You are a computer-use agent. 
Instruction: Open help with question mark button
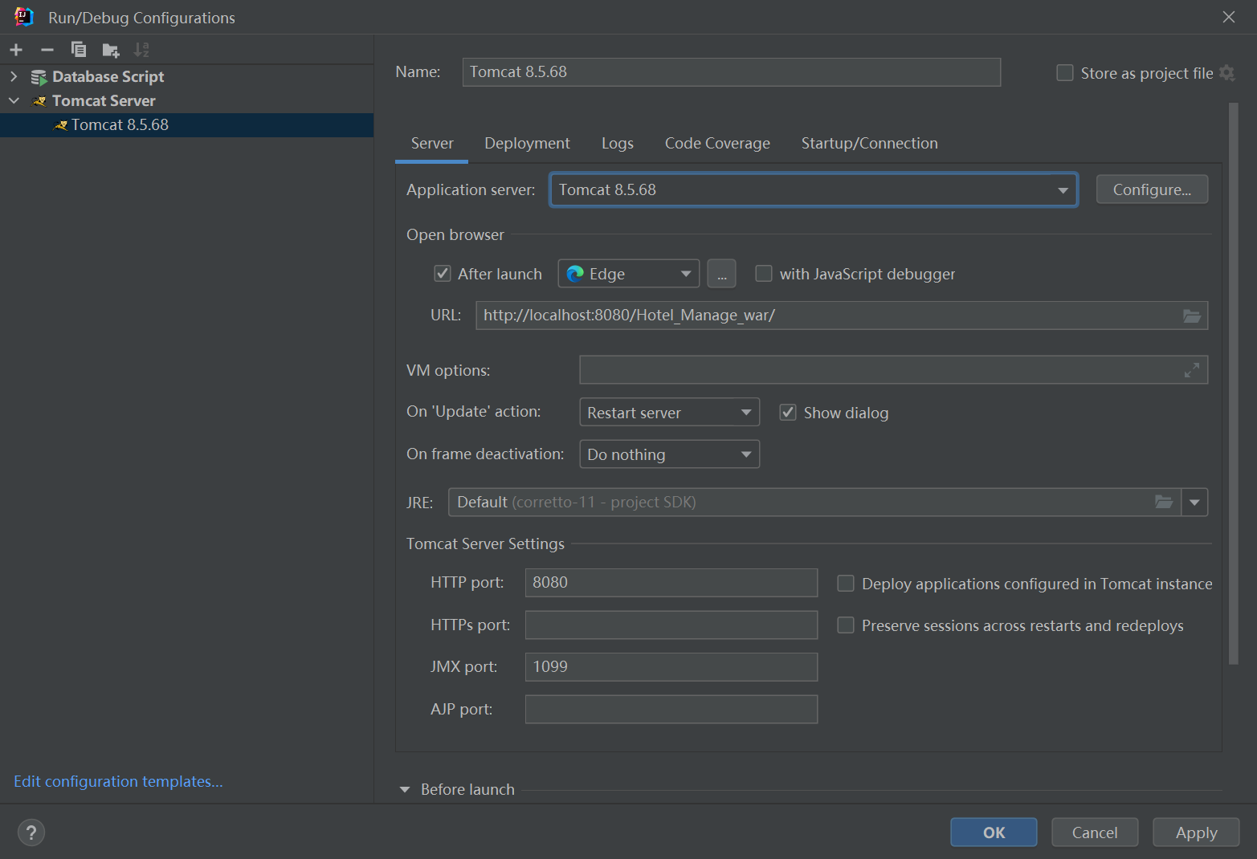(x=31, y=833)
